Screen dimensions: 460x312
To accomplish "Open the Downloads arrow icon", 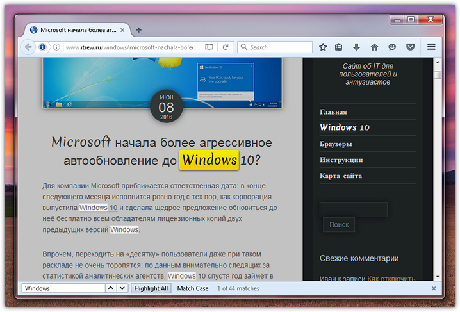I will coord(356,47).
